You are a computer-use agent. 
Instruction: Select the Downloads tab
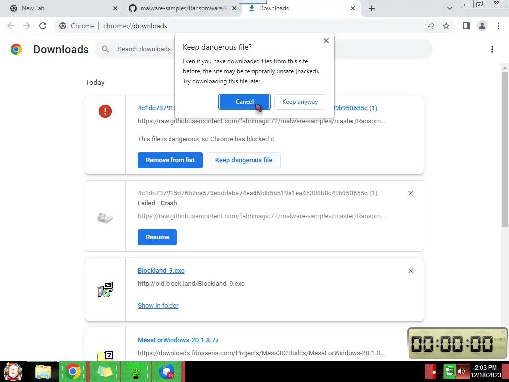299,8
